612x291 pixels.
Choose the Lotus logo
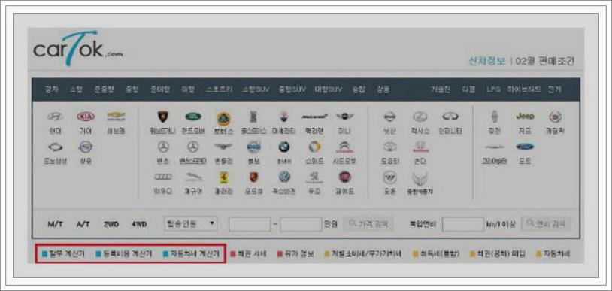[224, 118]
